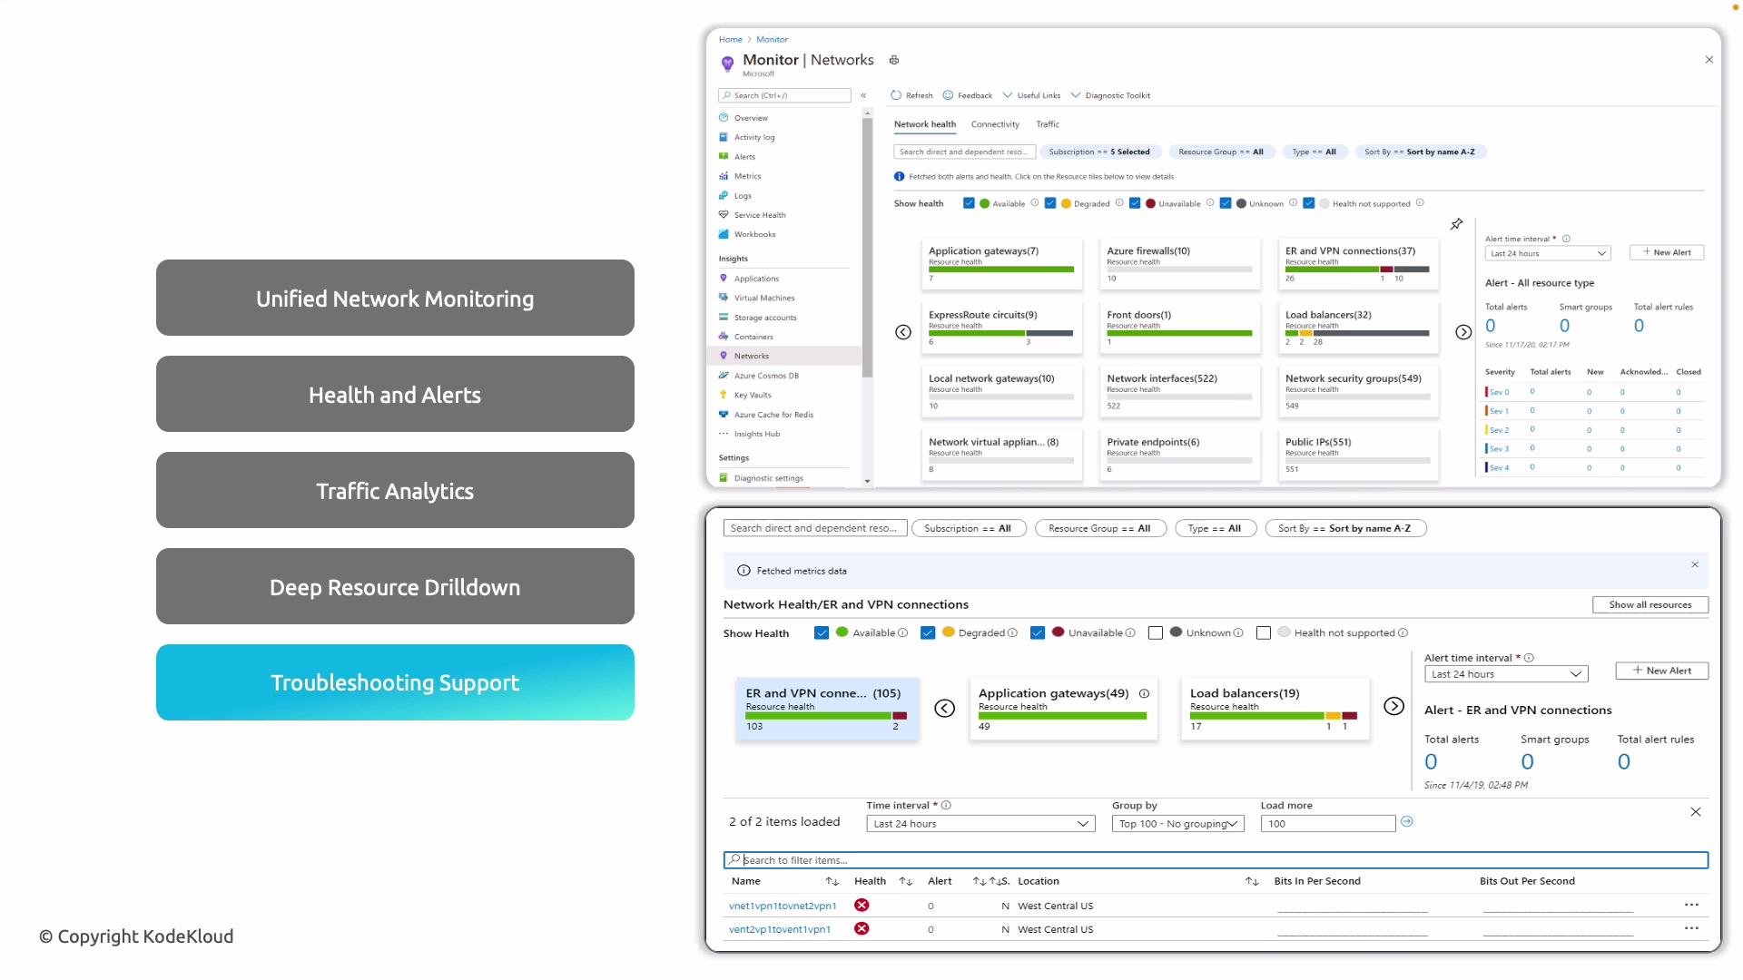Select Key Vaults under Insights
This screenshot has height=980, width=1743.
click(753, 395)
